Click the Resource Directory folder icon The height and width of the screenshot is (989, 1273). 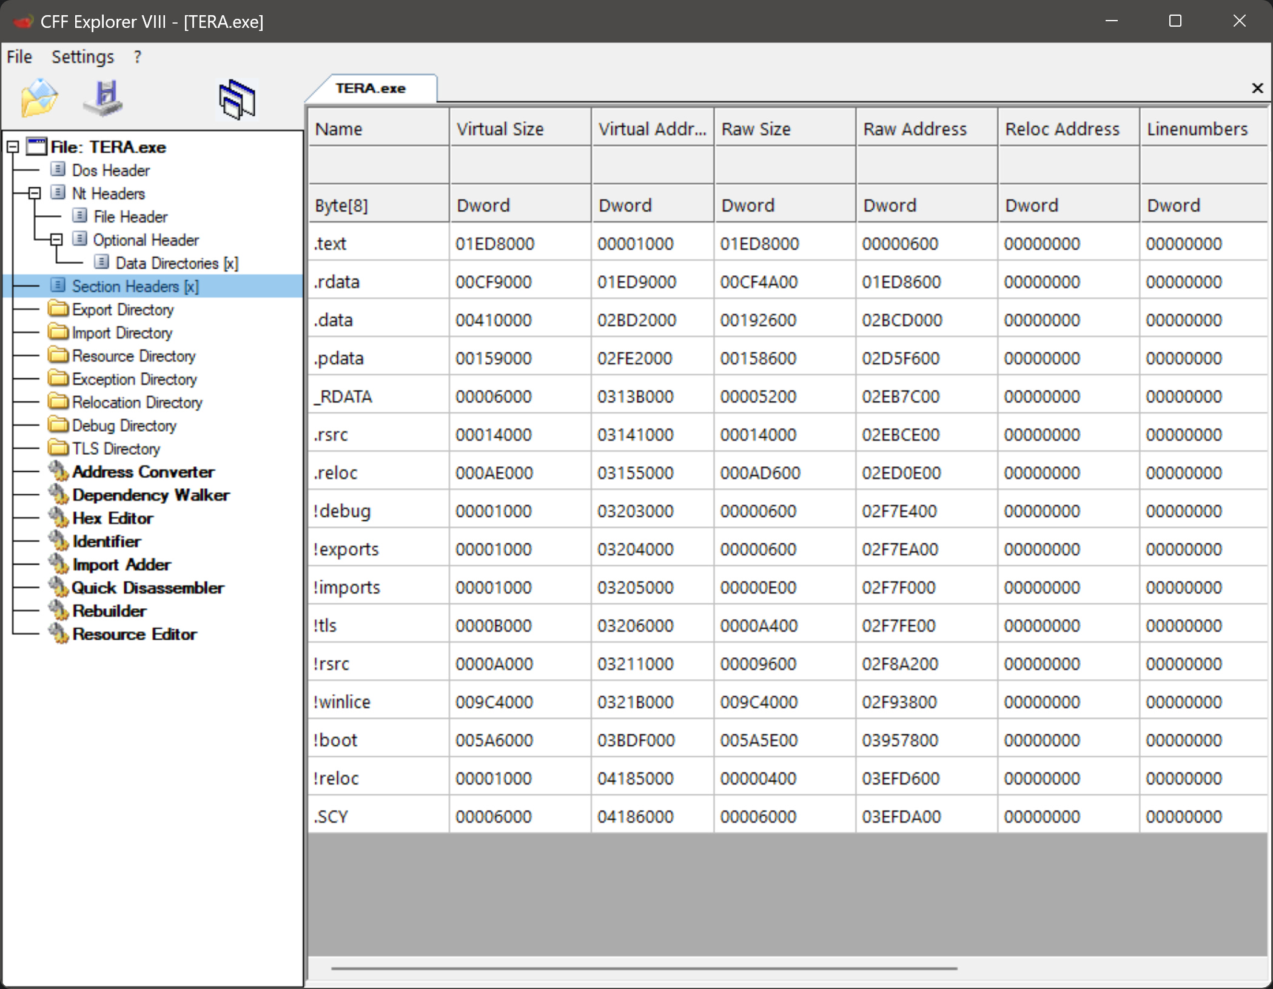(x=58, y=355)
